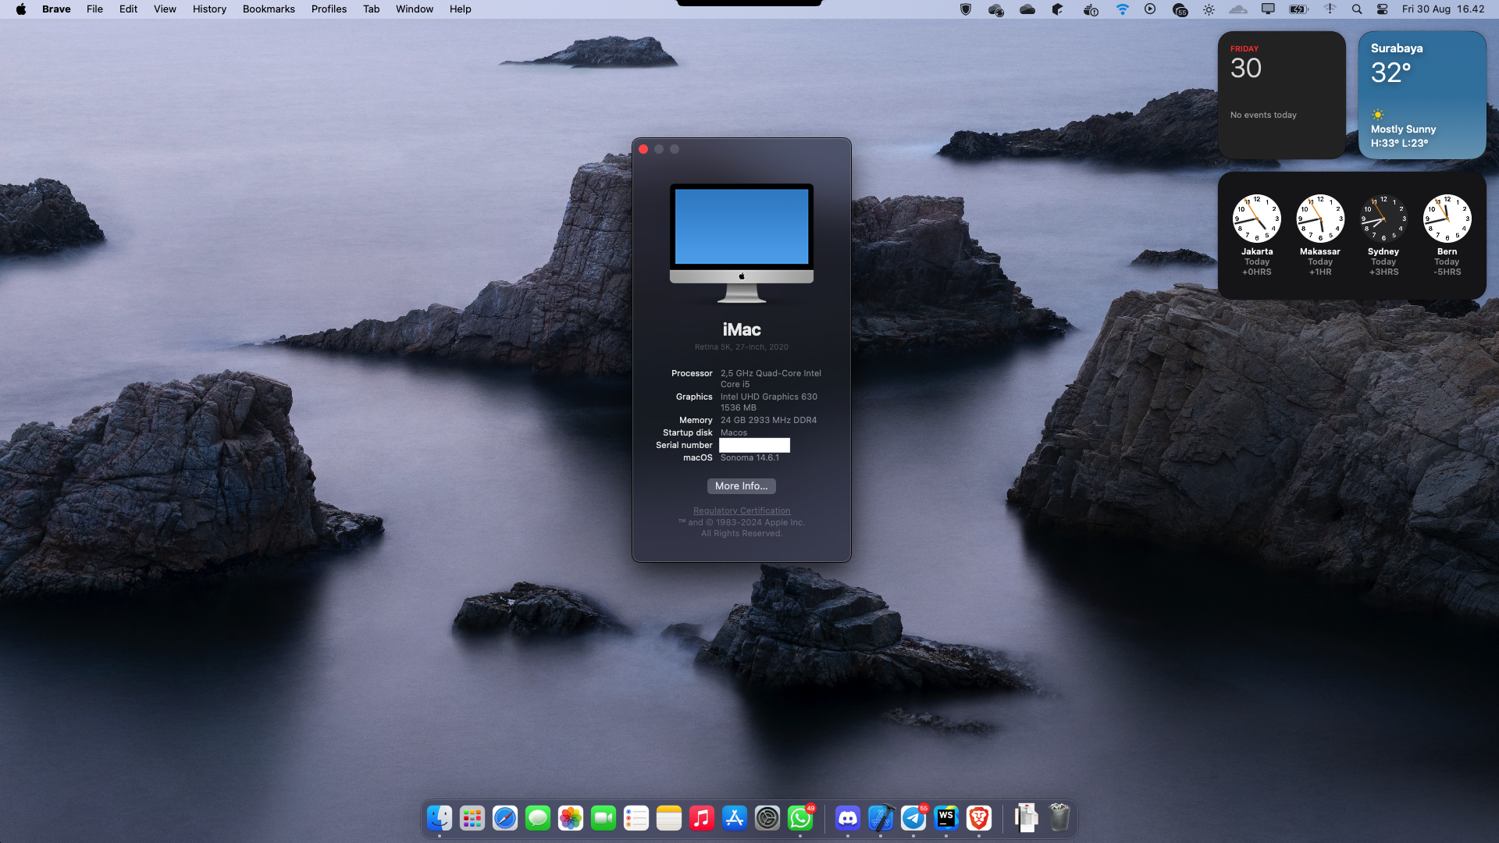Click the Bern clock in widget

click(1447, 219)
